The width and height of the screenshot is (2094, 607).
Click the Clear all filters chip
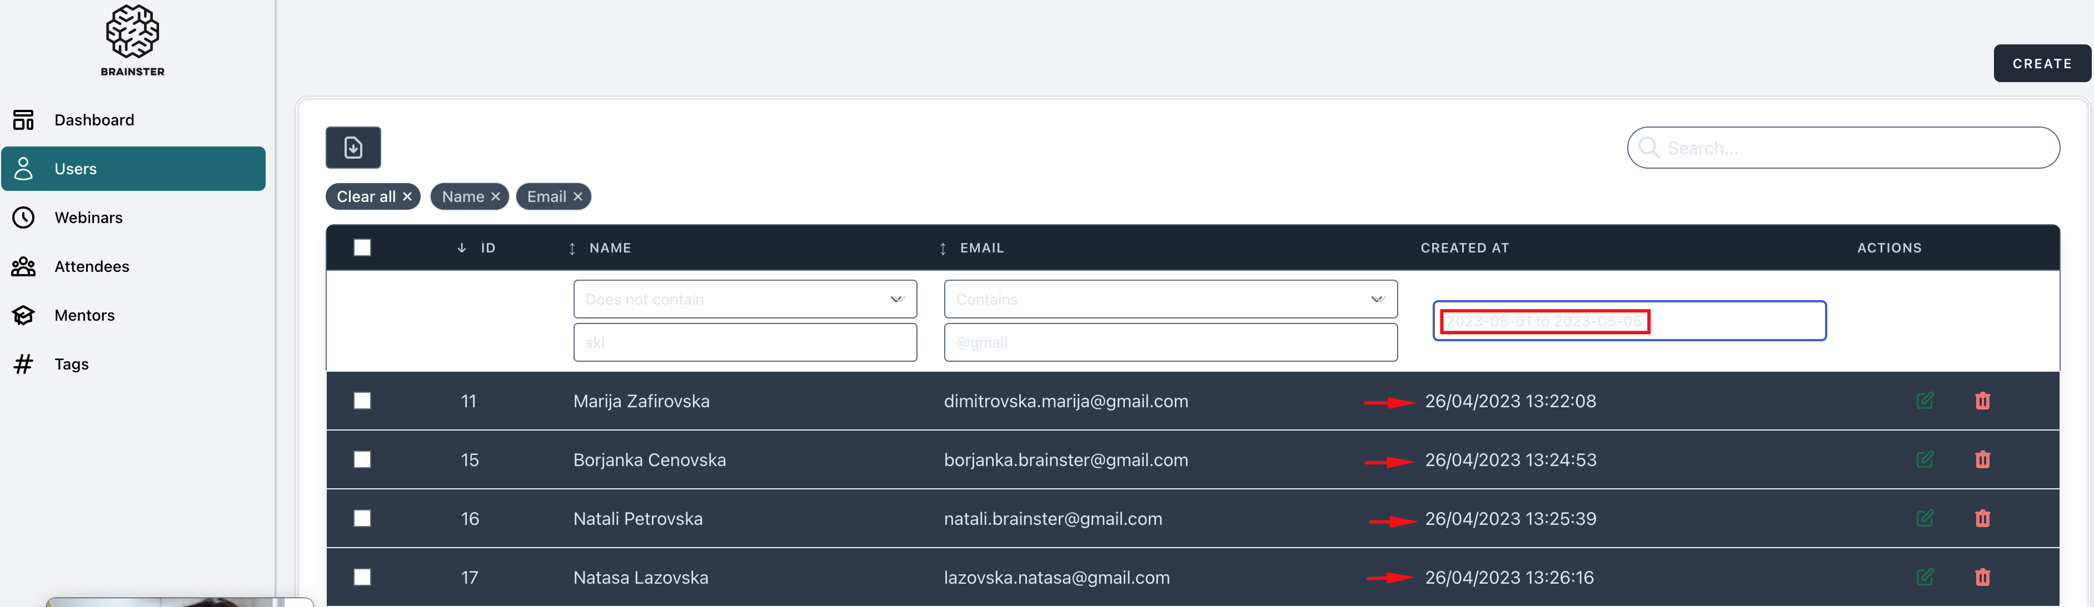373,196
